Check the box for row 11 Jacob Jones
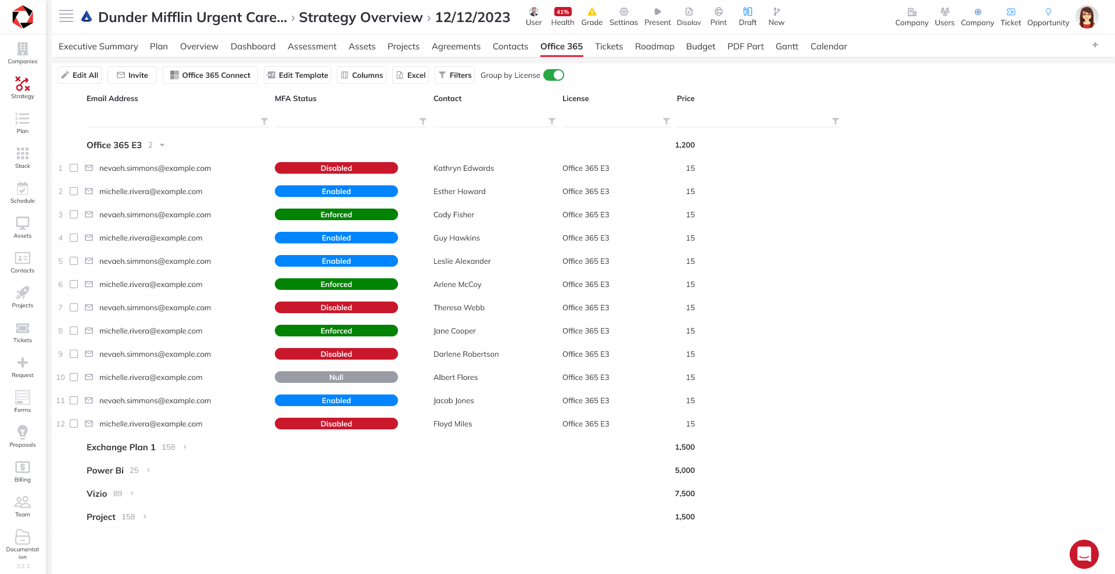 click(x=74, y=400)
